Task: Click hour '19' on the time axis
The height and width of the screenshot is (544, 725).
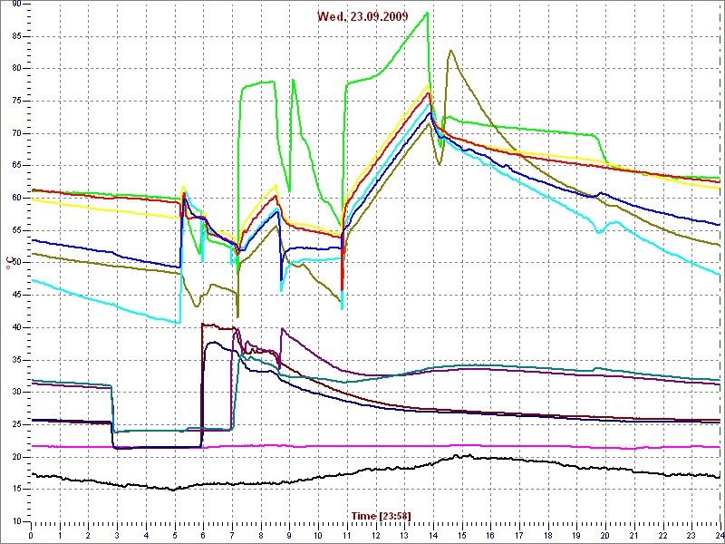Action: (575, 535)
